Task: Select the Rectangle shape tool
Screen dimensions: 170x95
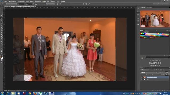Action: click(2, 49)
